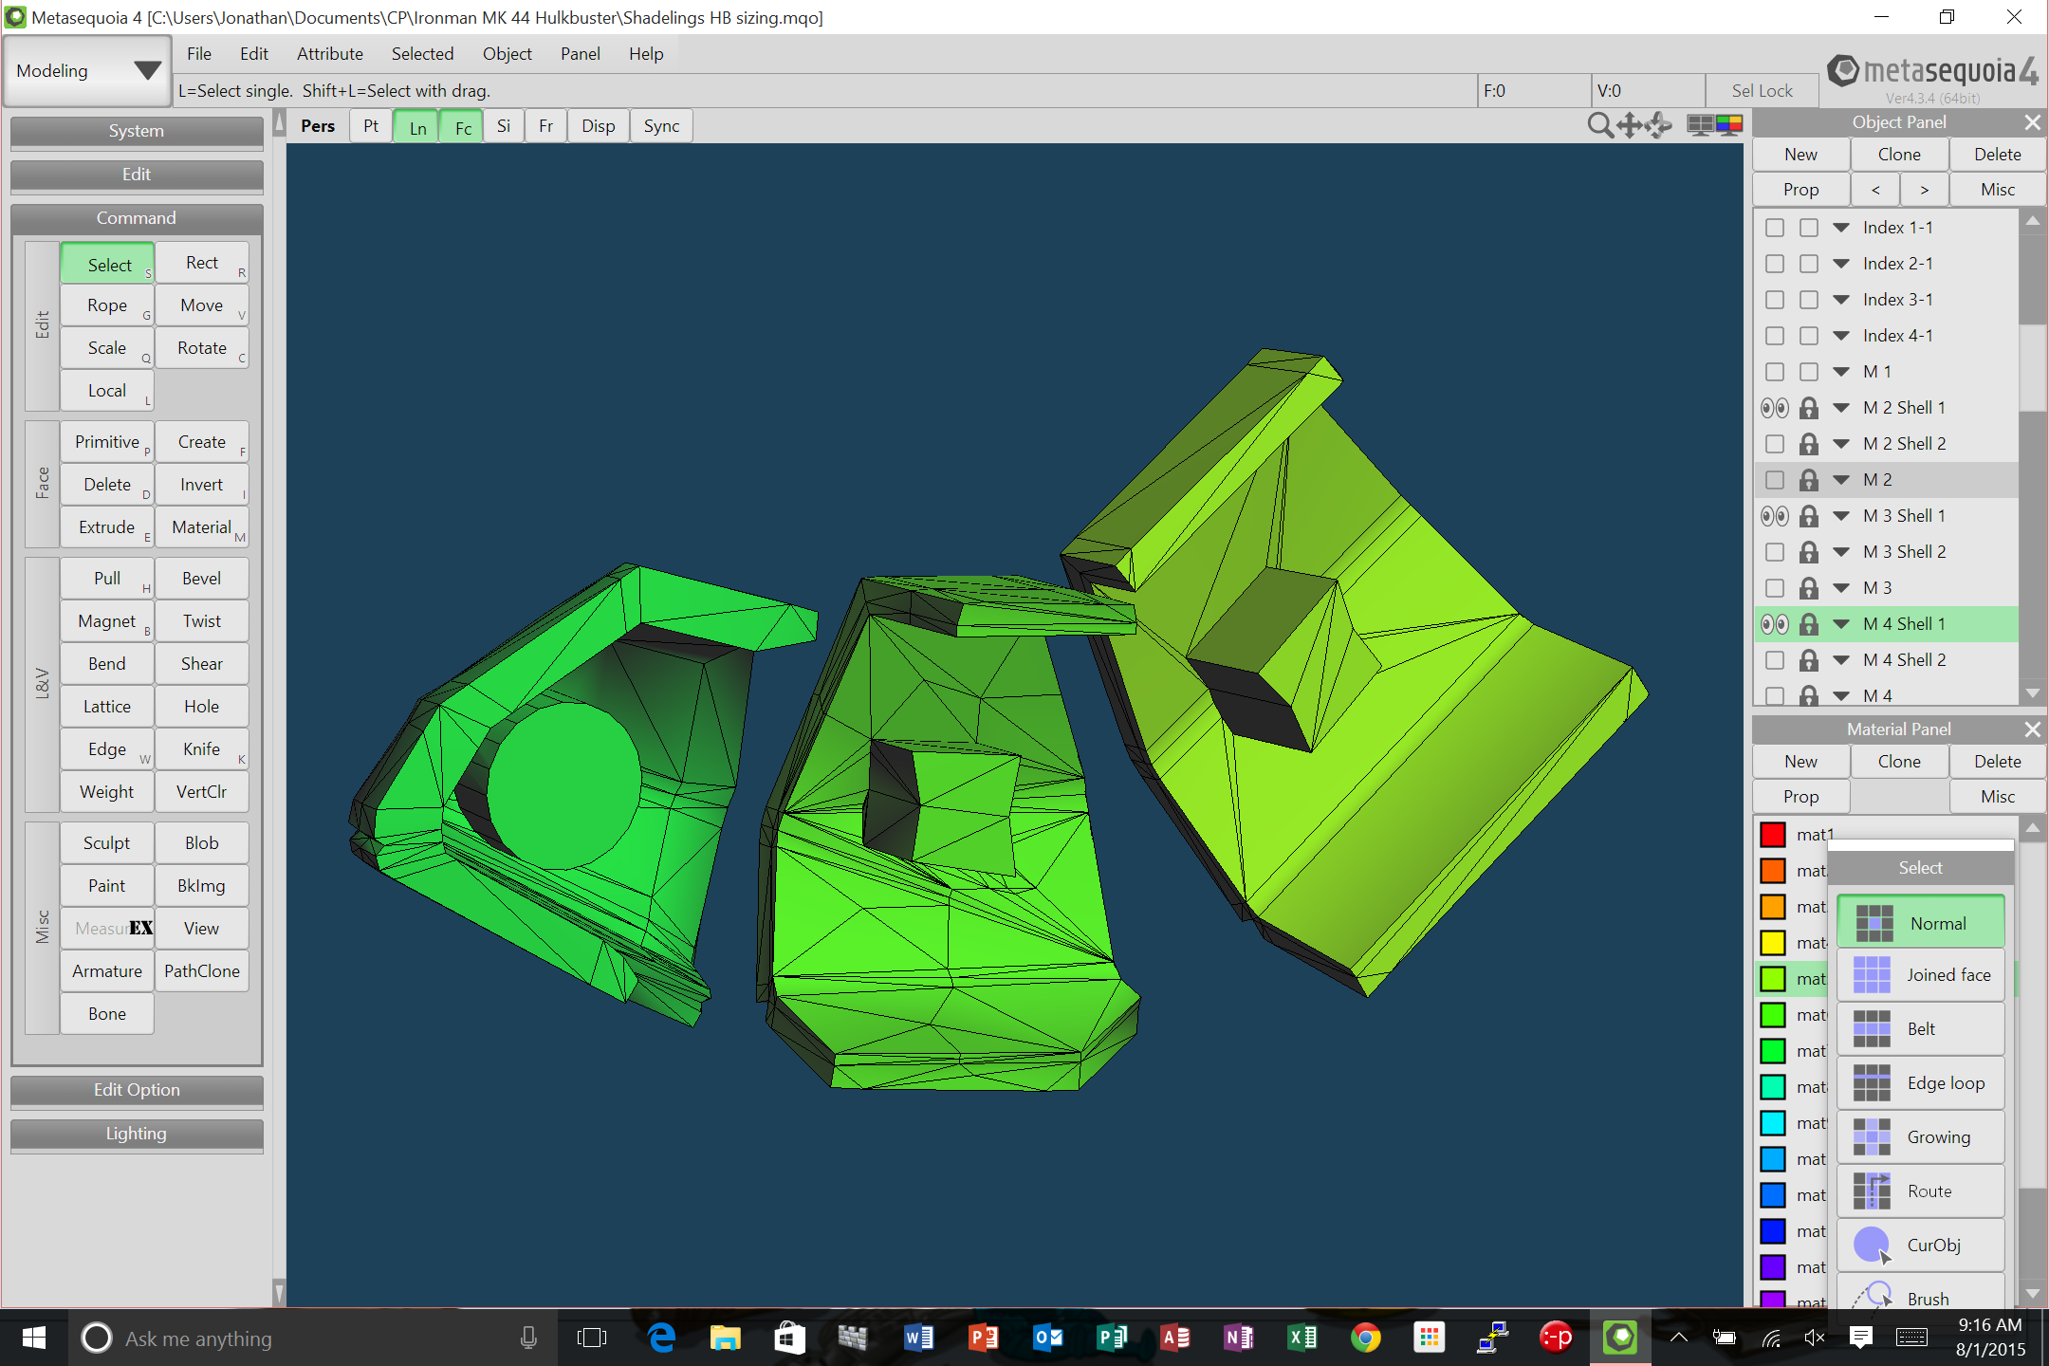This screenshot has width=2049, height=1366.
Task: Collapse the Index 1-1 object arrow
Action: click(x=1841, y=228)
